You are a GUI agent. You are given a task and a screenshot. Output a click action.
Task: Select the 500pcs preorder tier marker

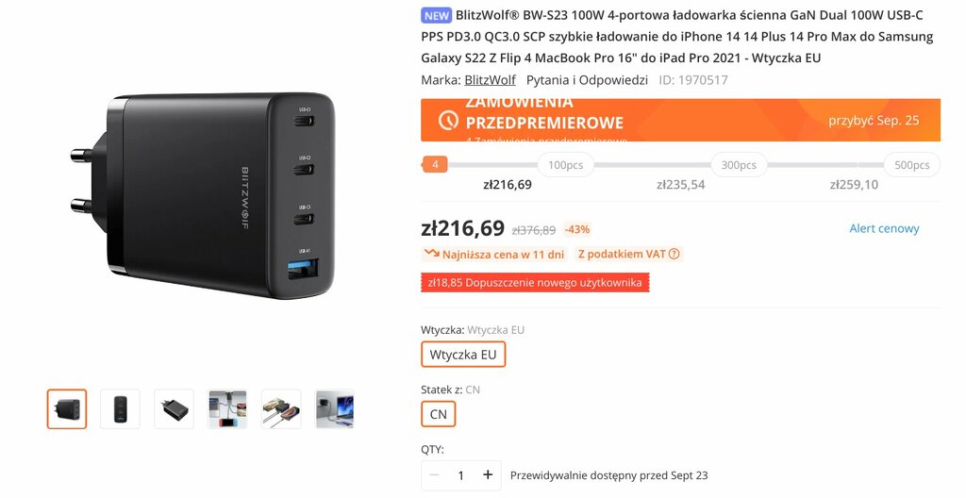coord(912,165)
